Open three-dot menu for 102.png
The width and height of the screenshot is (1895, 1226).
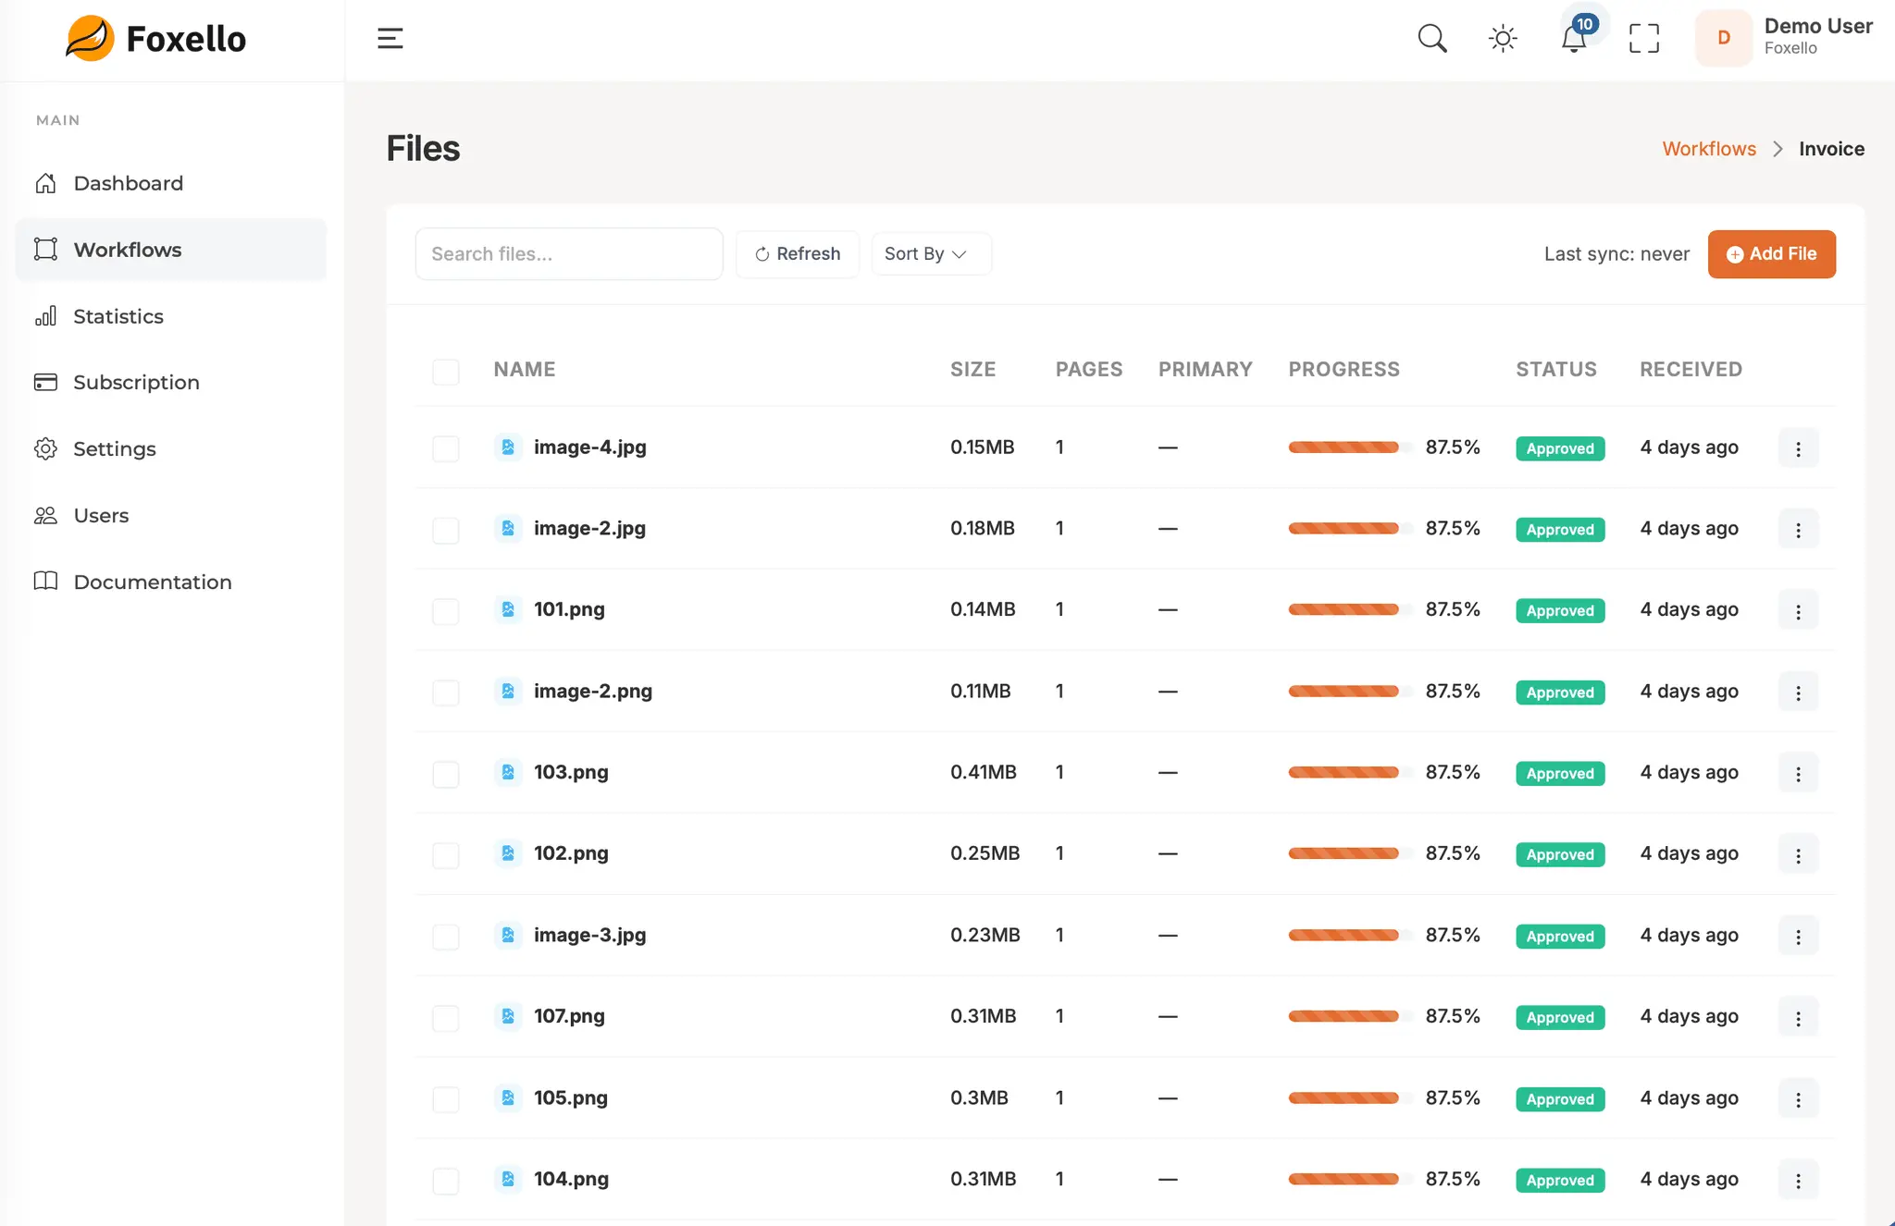tap(1798, 855)
